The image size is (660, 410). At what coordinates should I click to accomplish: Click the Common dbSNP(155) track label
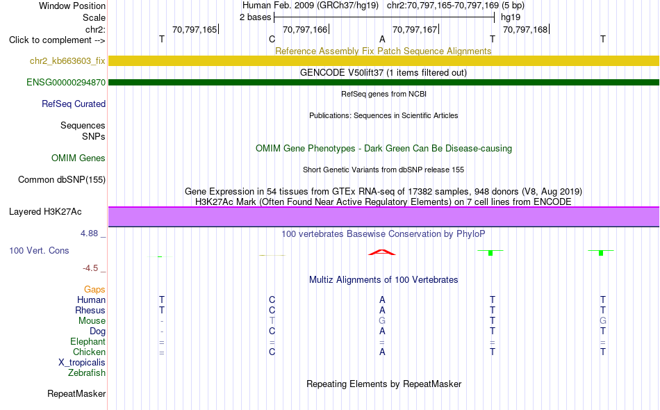(x=62, y=180)
